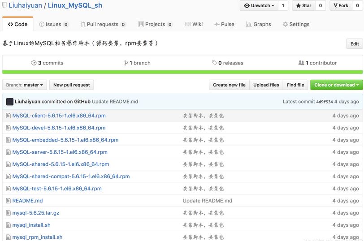Viewport: 364px width, 241px height.
Task: Click the green language bar
Action: point(182,72)
